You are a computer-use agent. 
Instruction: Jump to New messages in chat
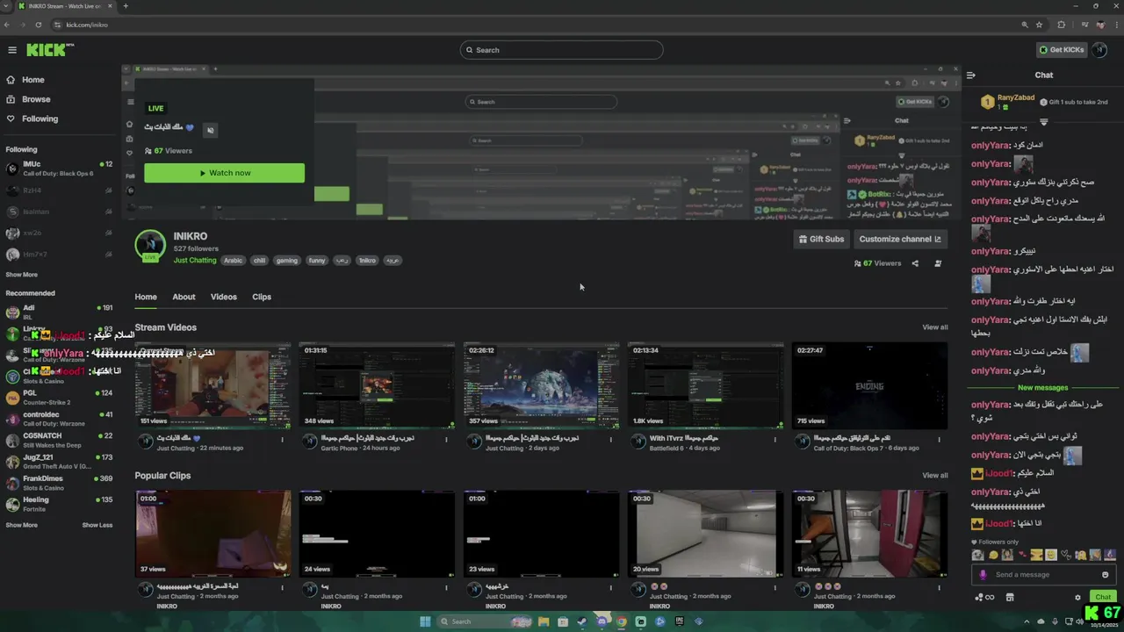(x=1042, y=387)
